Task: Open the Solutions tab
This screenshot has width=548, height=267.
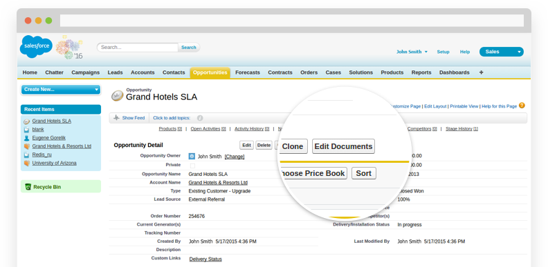Action: click(360, 72)
